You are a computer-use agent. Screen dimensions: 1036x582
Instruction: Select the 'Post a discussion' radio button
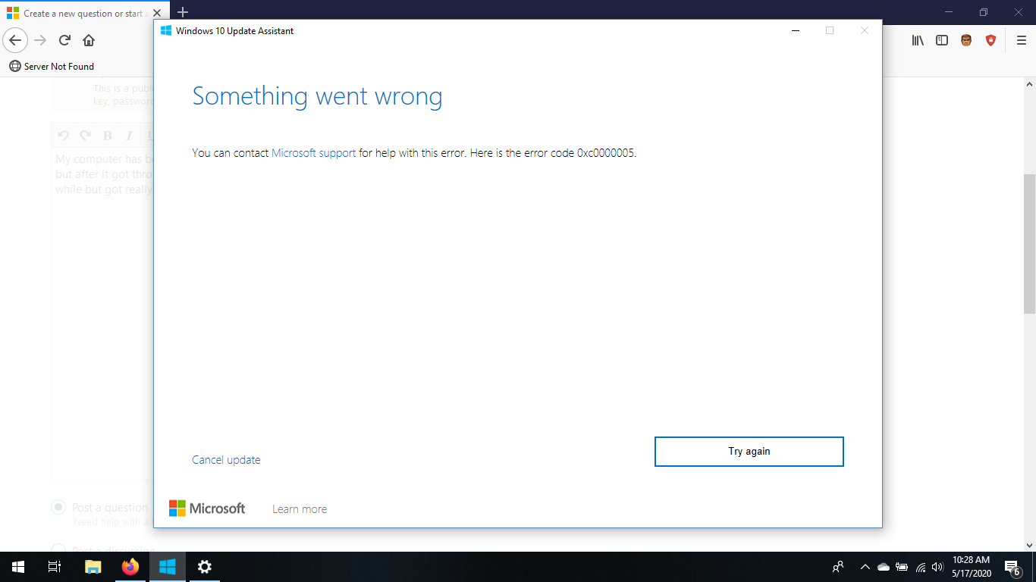tap(58, 549)
